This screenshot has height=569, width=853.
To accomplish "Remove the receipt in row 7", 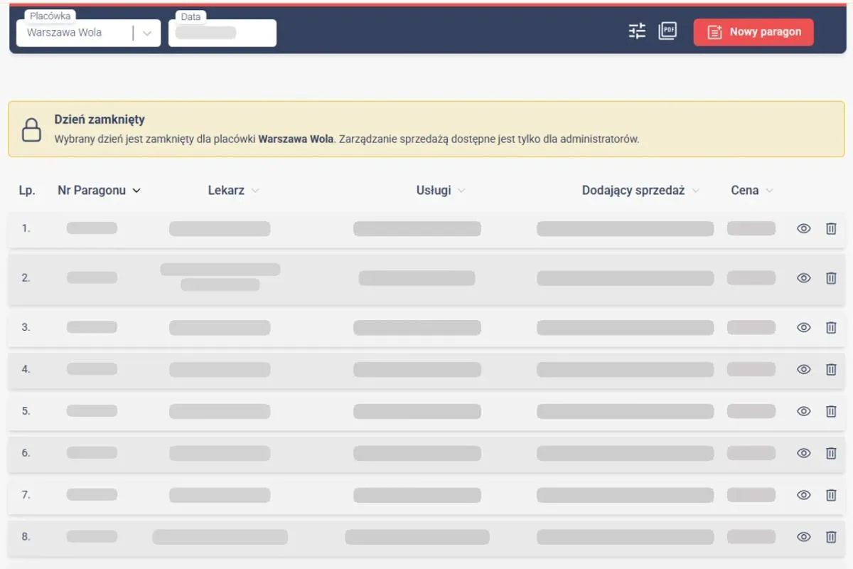I will click(831, 495).
